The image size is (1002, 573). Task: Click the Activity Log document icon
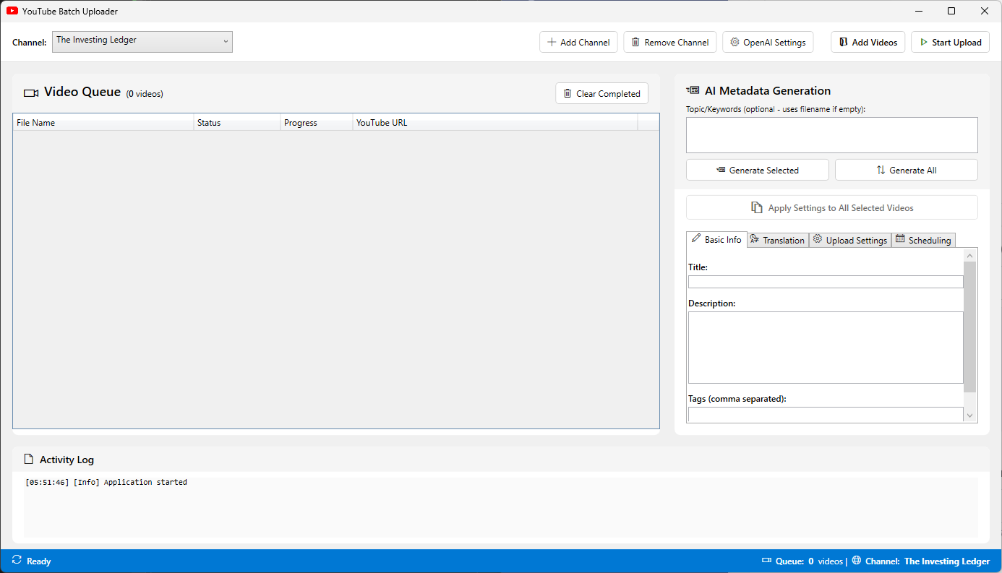point(29,459)
